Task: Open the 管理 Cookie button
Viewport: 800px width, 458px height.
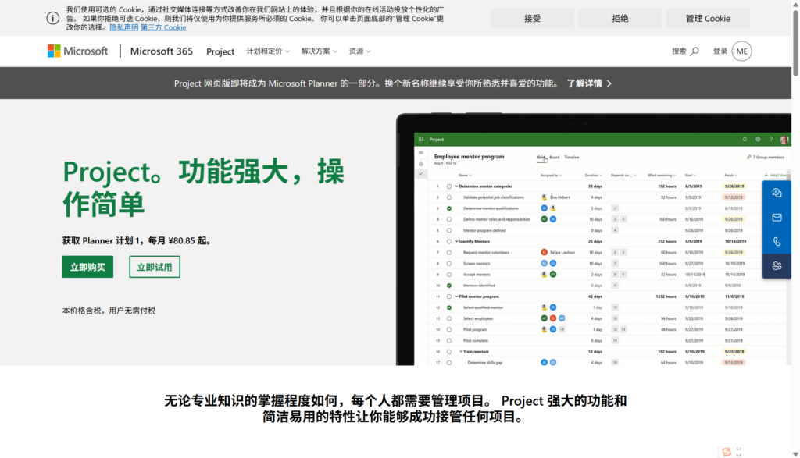Action: tap(708, 19)
